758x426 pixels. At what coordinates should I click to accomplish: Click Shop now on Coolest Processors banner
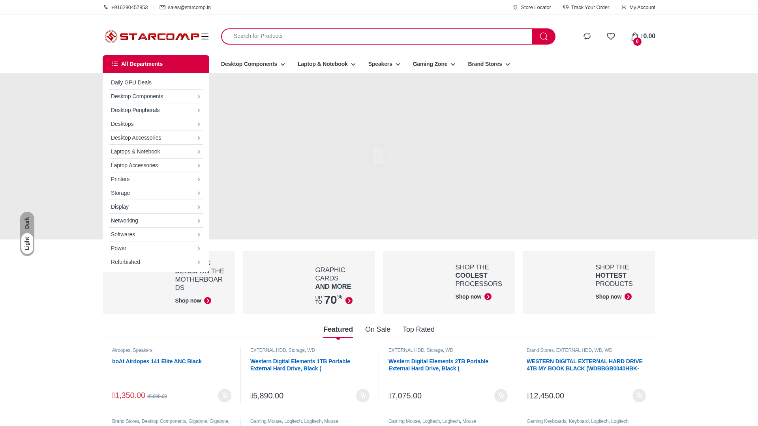click(473, 297)
